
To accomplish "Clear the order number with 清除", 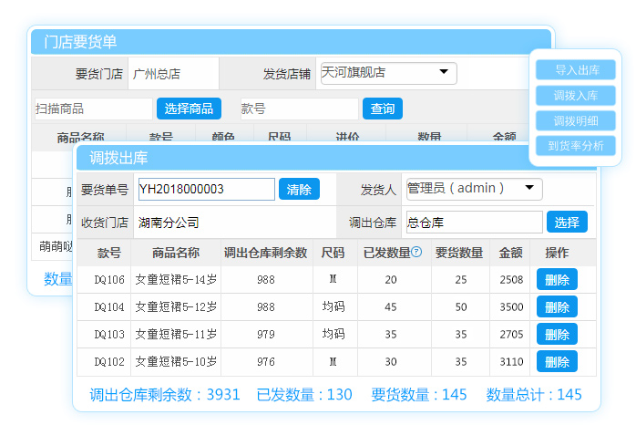I will [299, 190].
